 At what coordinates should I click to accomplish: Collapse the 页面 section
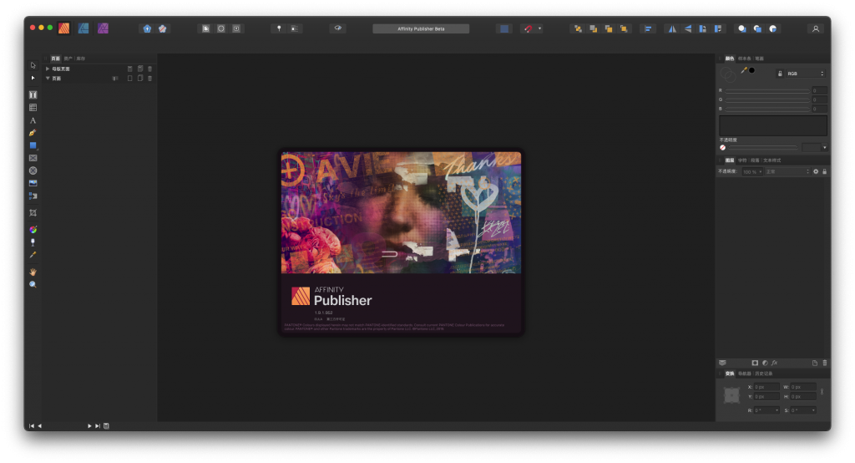click(48, 78)
